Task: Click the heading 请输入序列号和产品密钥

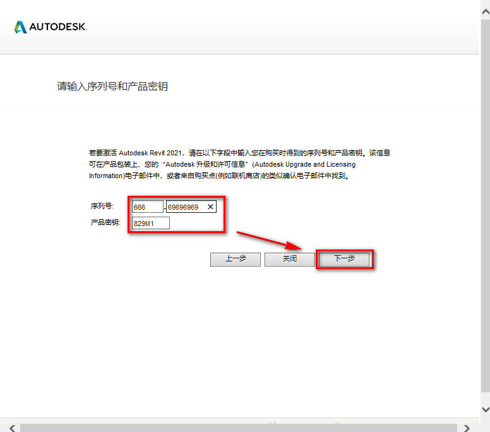Action: (112, 87)
